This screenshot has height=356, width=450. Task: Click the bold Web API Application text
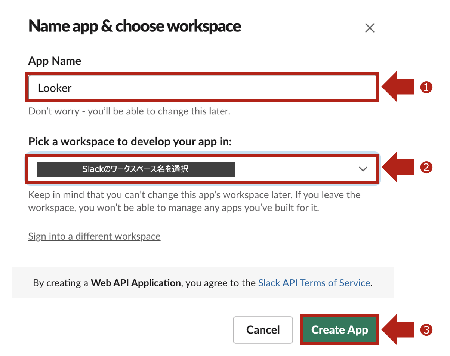(136, 283)
